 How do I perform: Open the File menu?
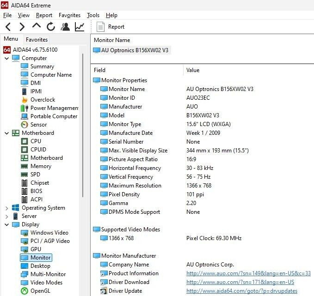tap(7, 15)
